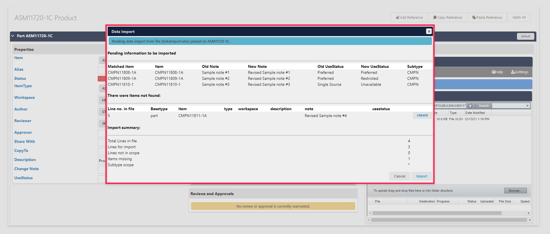
Task: Click the refresh icon beside the folder path
Action: point(470,106)
